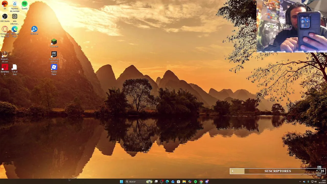327x184 pixels.
Task: Select the Streamlabs SE.Live desktop shortcut
Action: 5,57
